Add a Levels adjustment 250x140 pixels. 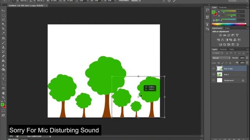(225, 35)
